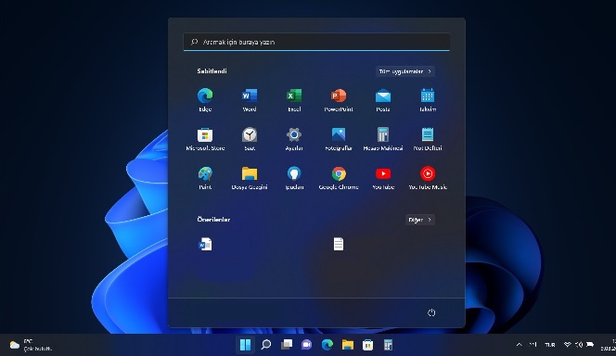616x356 pixels.
Task: Open Ayarlar settings gear icon
Action: click(x=294, y=138)
